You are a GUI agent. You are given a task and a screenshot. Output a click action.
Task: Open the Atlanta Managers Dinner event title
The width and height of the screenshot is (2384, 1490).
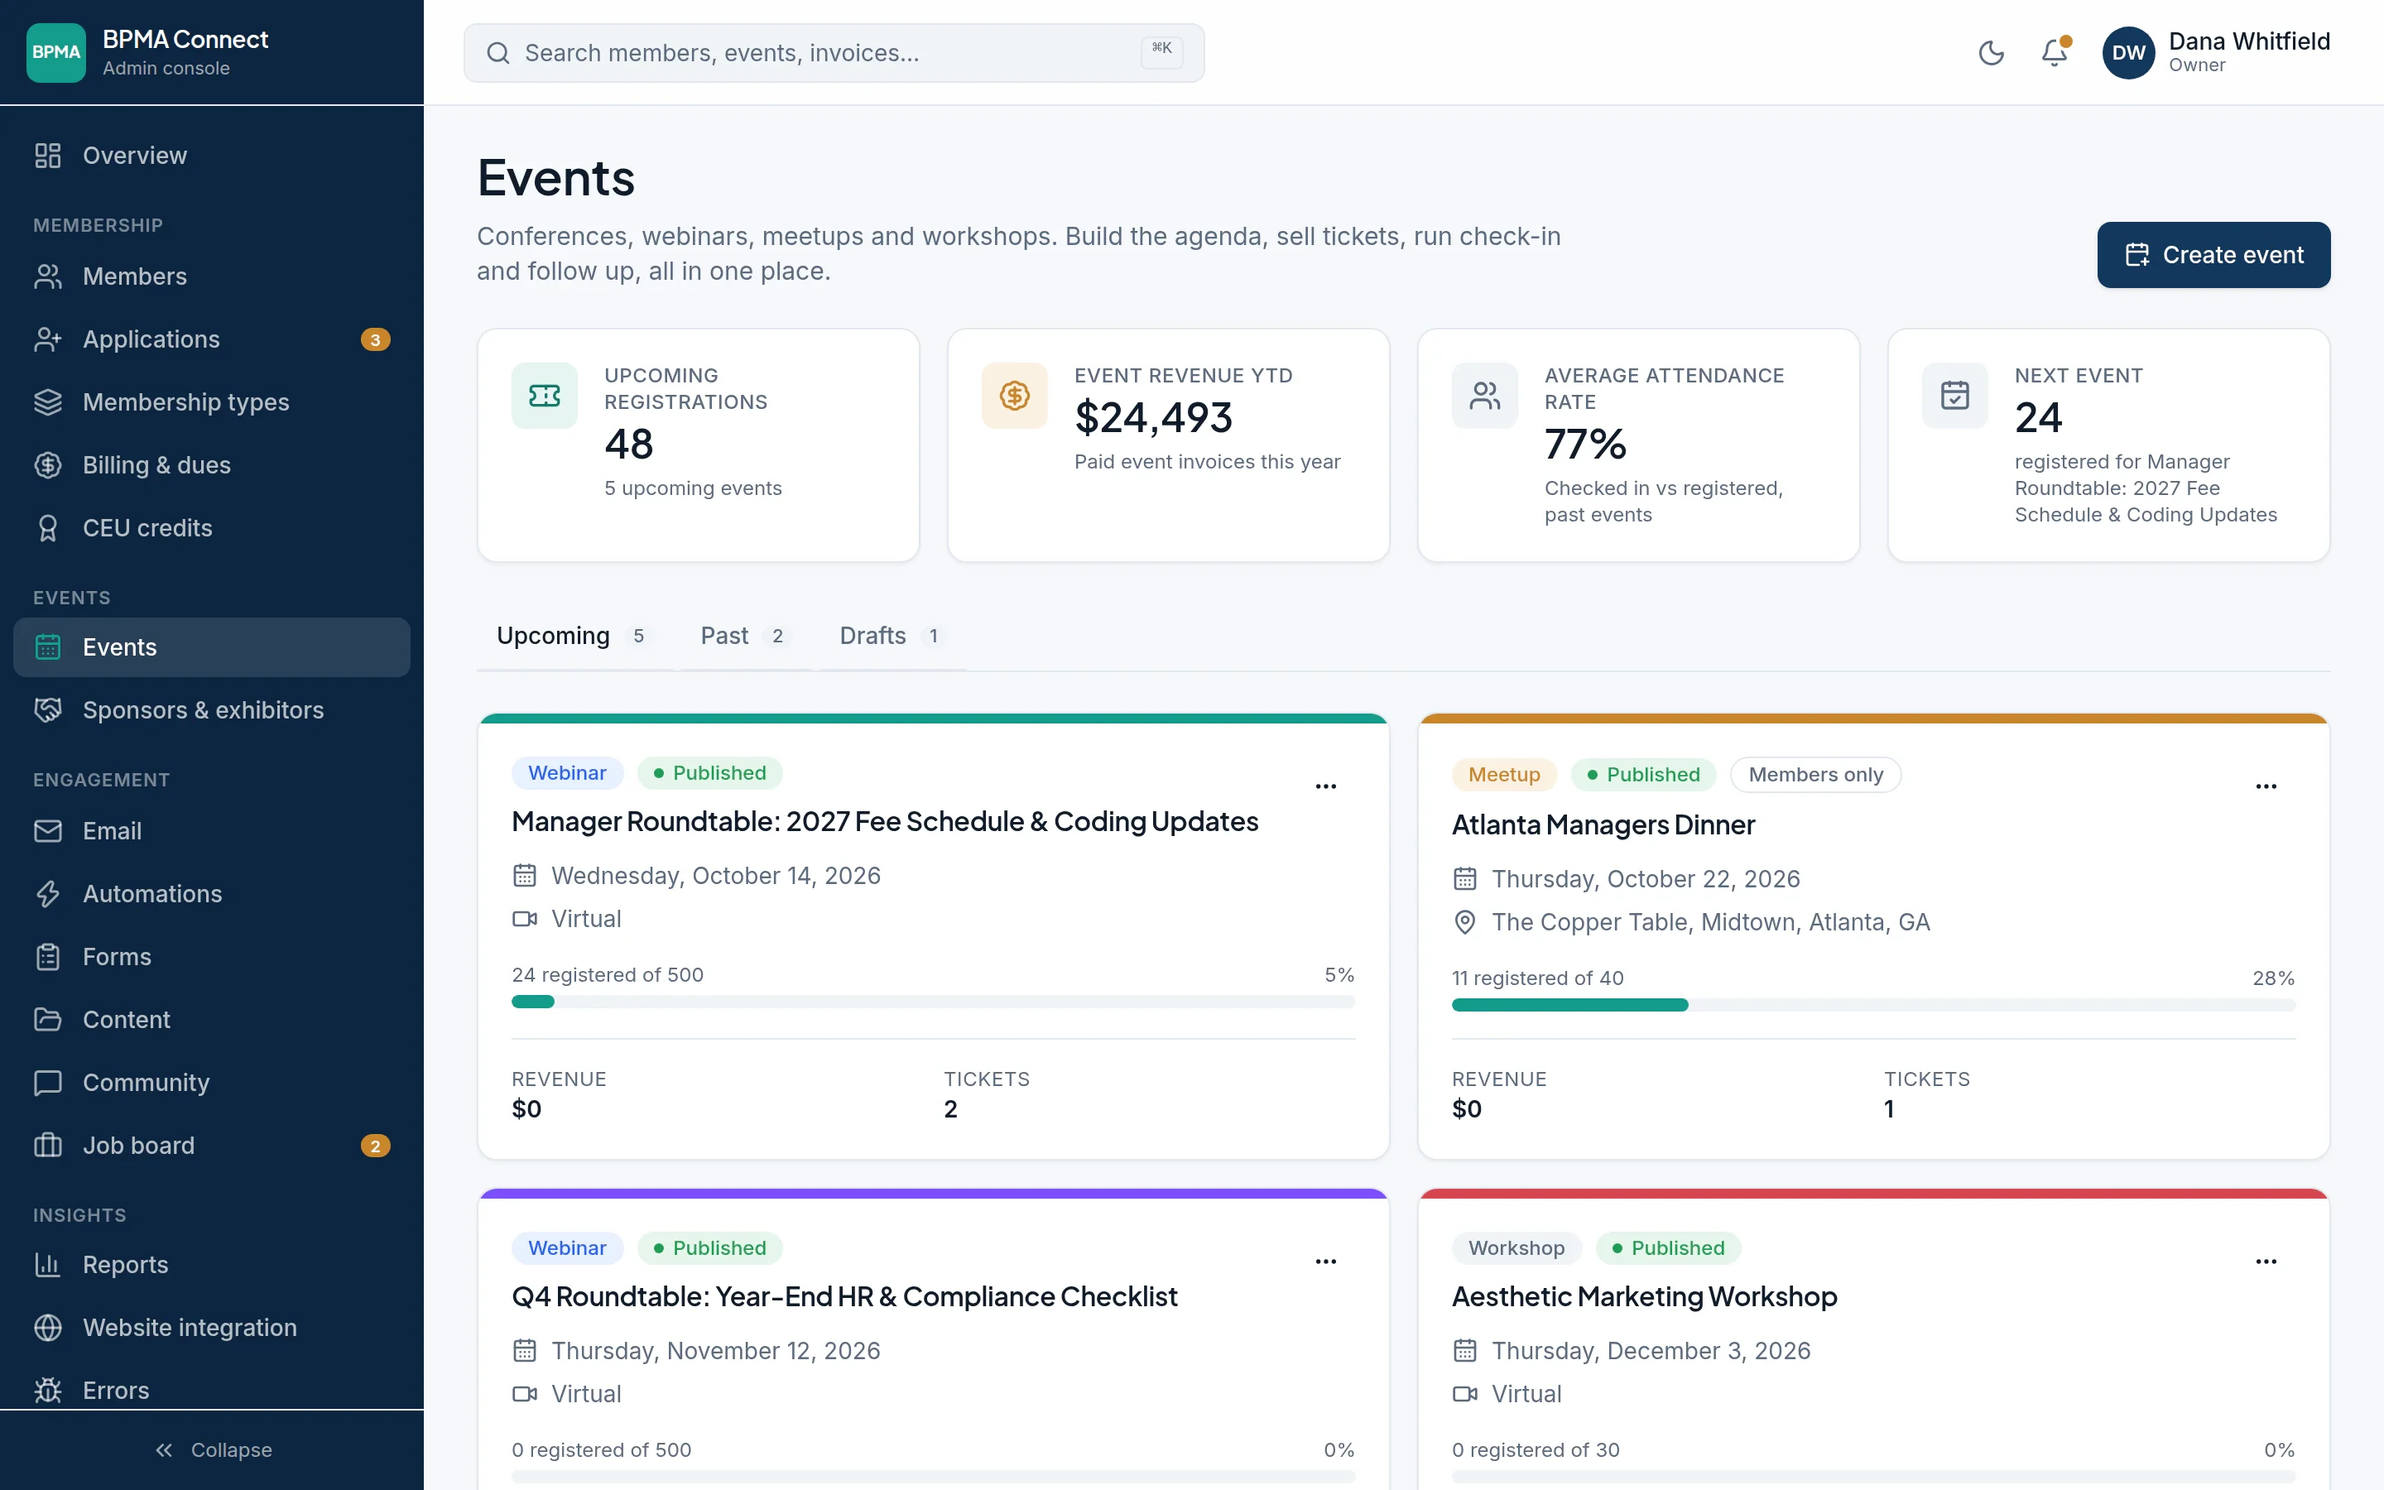pyautogui.click(x=1603, y=824)
